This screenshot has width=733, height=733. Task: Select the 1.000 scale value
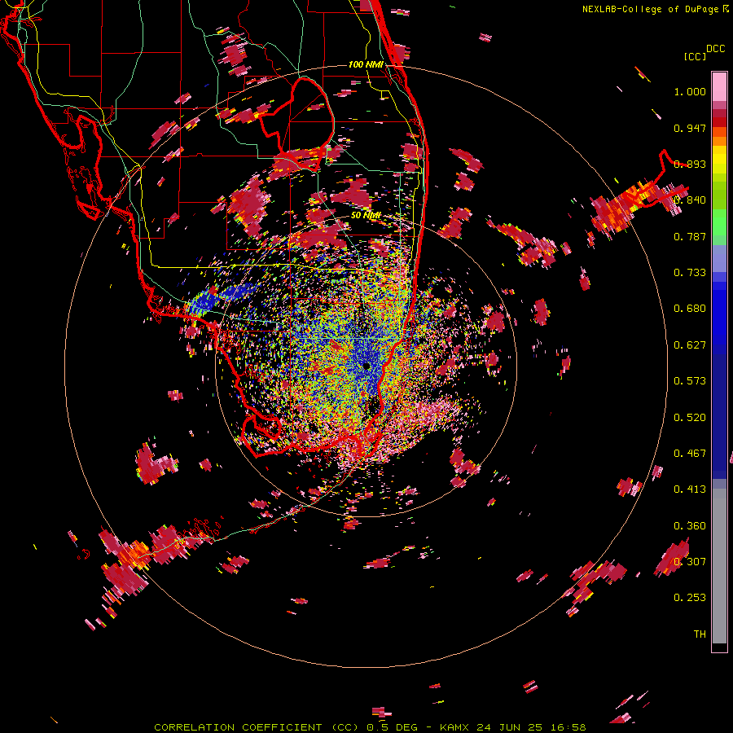(x=690, y=91)
